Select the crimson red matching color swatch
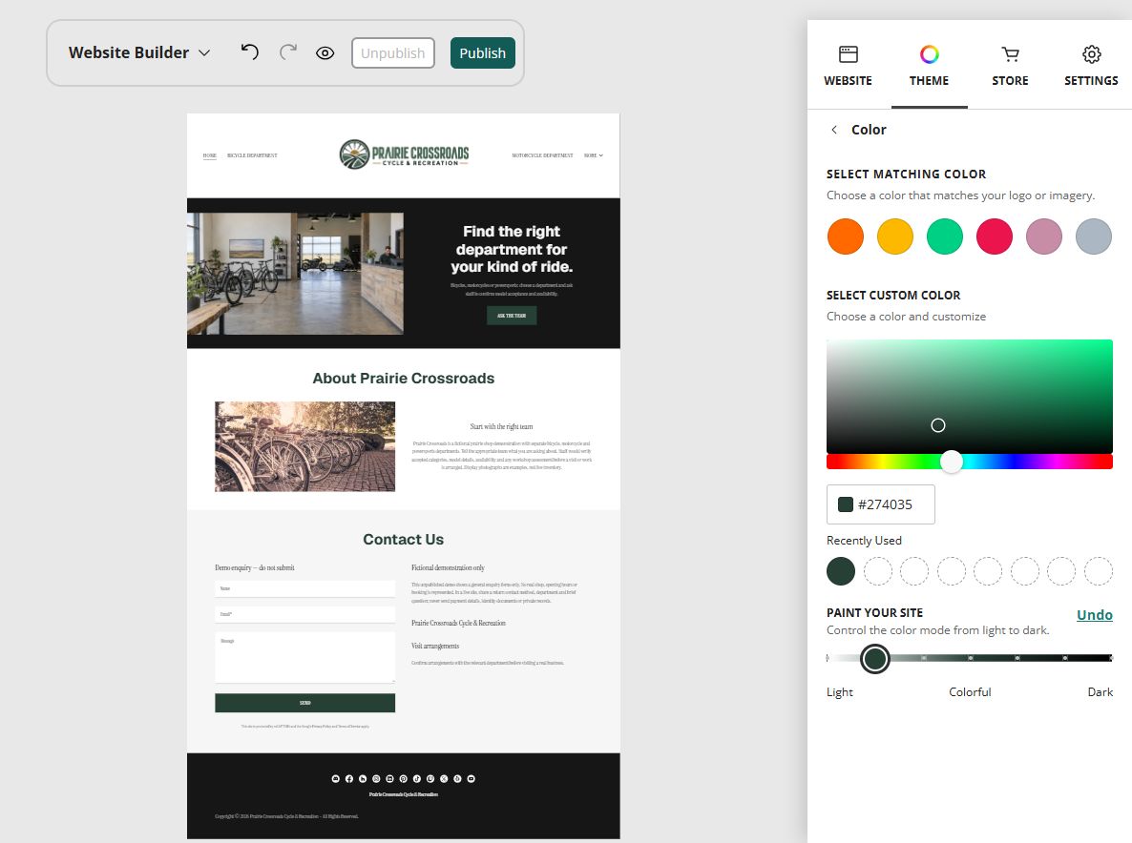This screenshot has height=843, width=1132. tap(995, 236)
